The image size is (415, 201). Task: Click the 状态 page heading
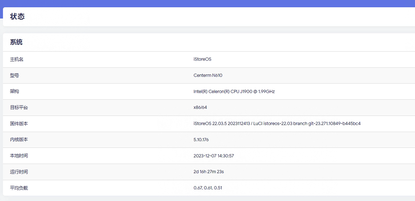[x=17, y=17]
